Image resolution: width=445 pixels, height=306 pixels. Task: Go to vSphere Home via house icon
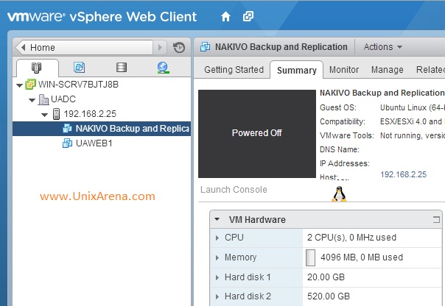(225, 16)
